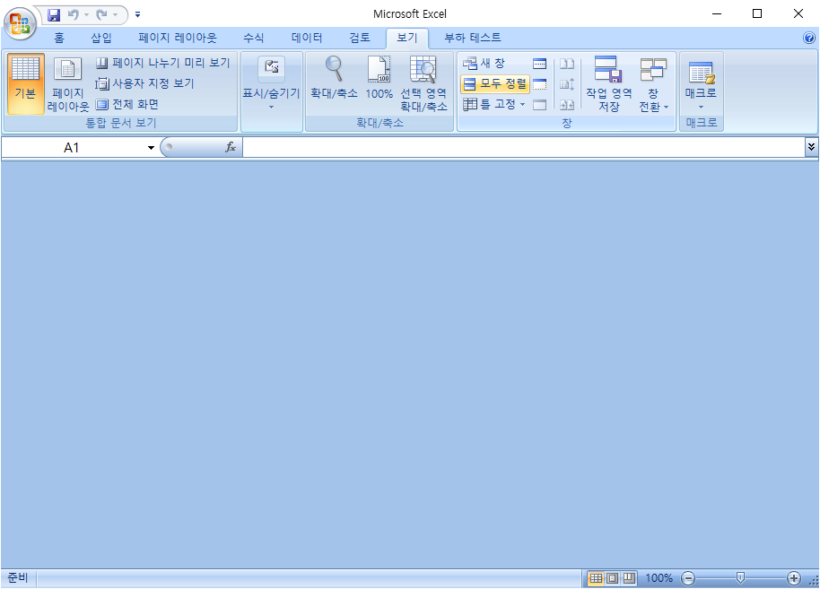The image size is (820, 589).
Task: Click the Name Box showing A1
Action: [x=74, y=148]
